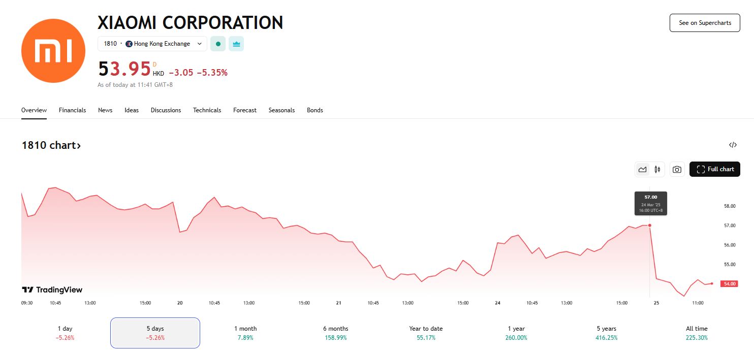The height and width of the screenshot is (351, 754).
Task: Switch to the Technicals tab
Action: (x=207, y=110)
